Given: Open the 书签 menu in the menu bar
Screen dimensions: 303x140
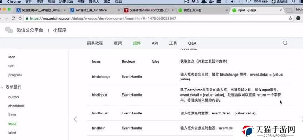Looking at the screenshot, I should 81,2.
